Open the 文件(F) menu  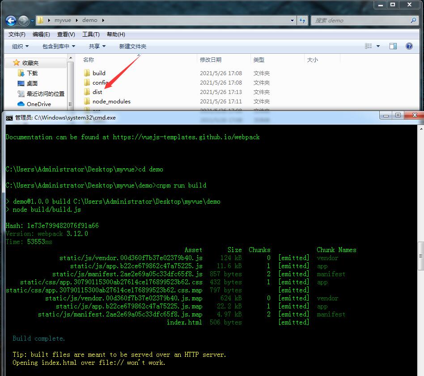(17, 34)
